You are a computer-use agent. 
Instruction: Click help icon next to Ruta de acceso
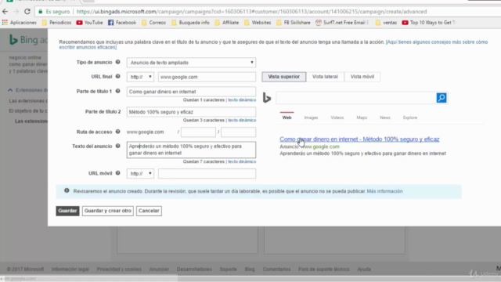[118, 132]
